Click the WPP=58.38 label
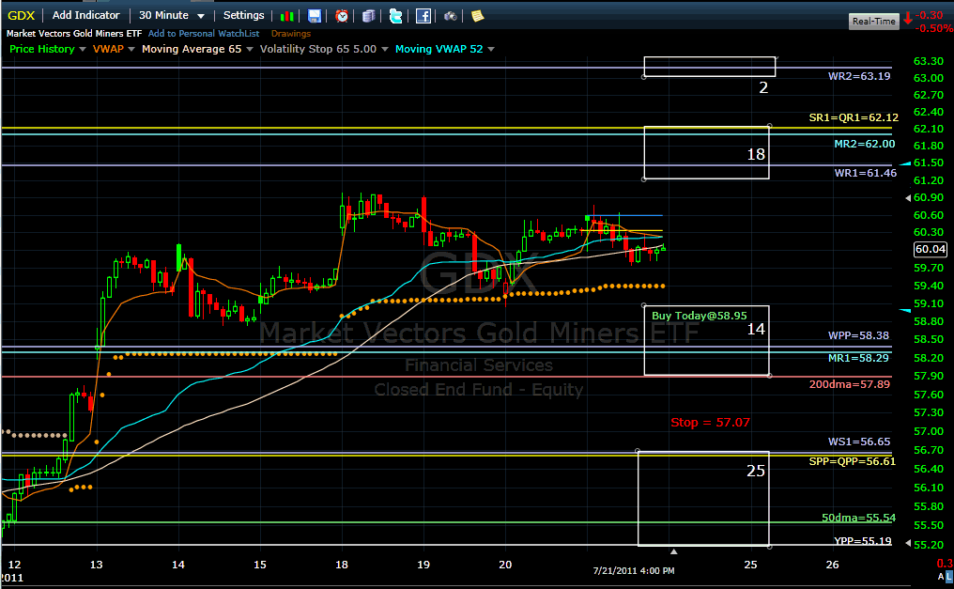954x589 pixels. 858,335
